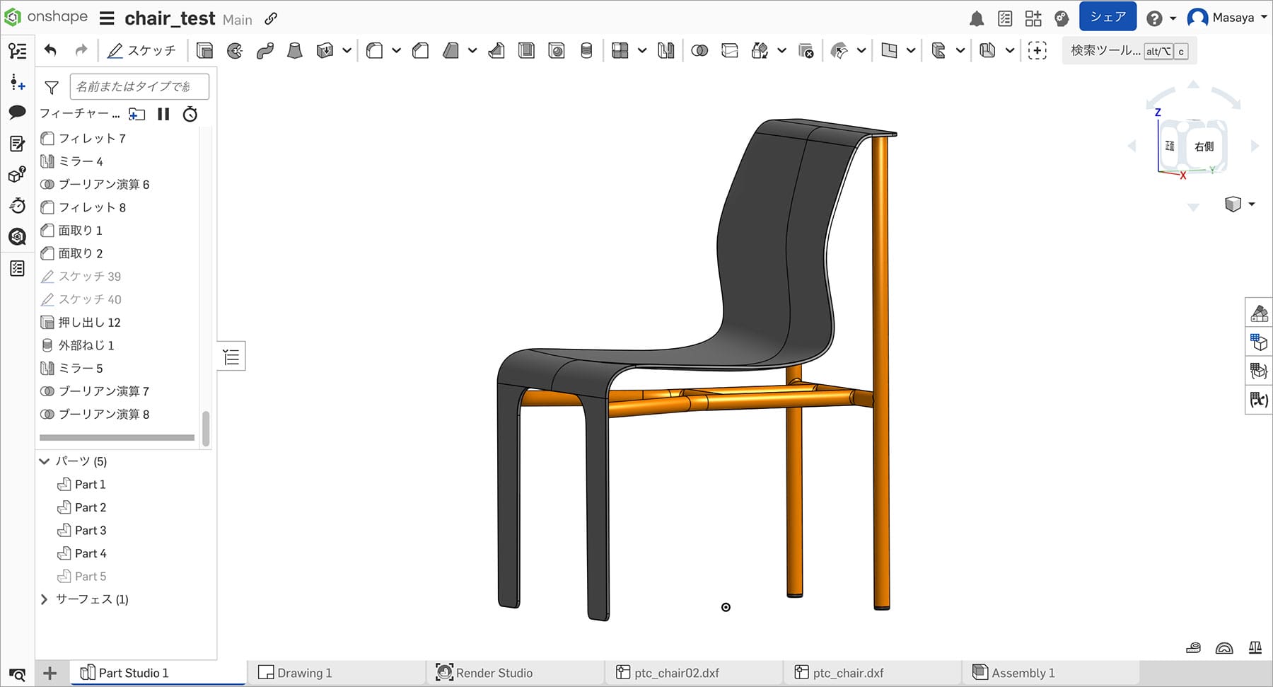The height and width of the screenshot is (687, 1273).
Task: Click the undo arrow
Action: (x=50, y=50)
